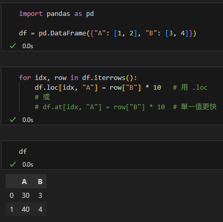The image size is (223, 222).
Task: Click the index 0 row label
Action: (x=11, y=195)
